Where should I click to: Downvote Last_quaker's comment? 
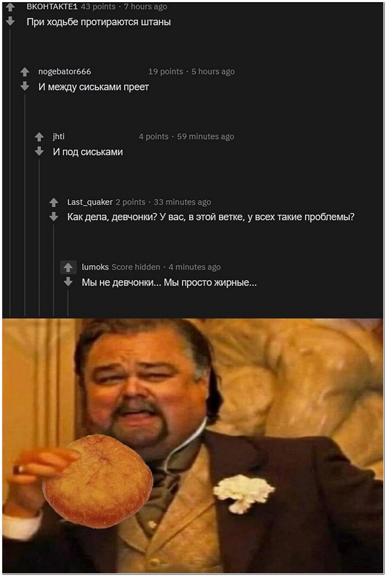click(x=54, y=216)
